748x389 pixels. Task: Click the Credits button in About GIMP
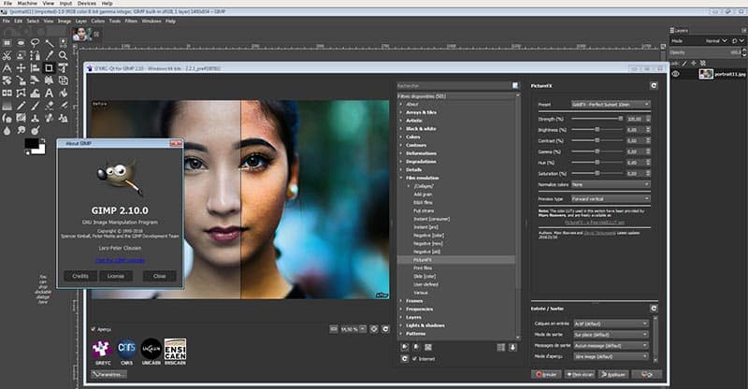tap(80, 276)
